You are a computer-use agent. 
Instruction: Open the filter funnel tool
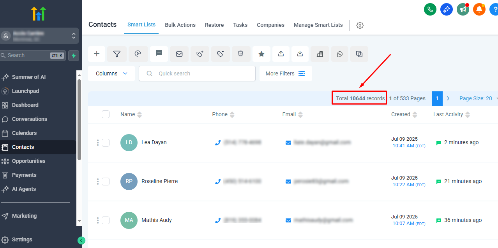(117, 54)
